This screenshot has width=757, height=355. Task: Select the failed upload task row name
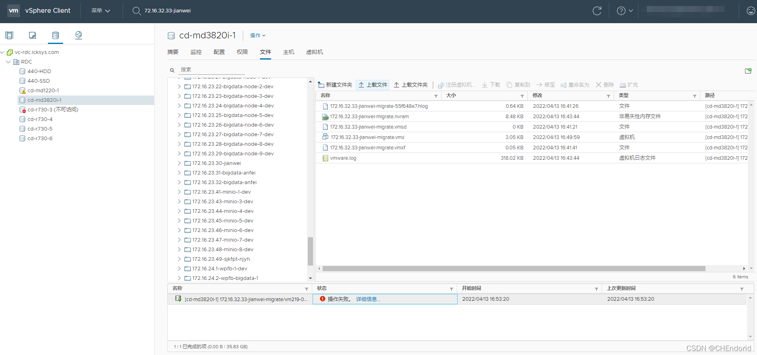point(246,299)
